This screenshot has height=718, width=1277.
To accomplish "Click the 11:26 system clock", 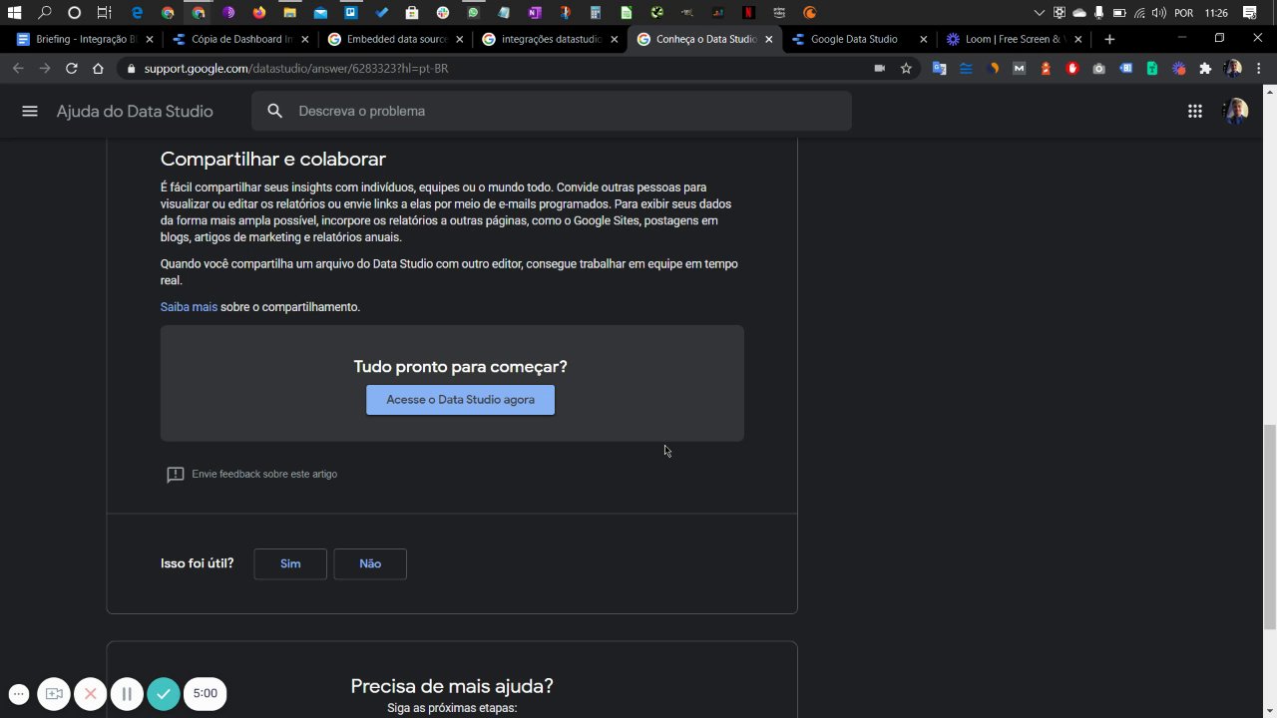I will pos(1216,13).
